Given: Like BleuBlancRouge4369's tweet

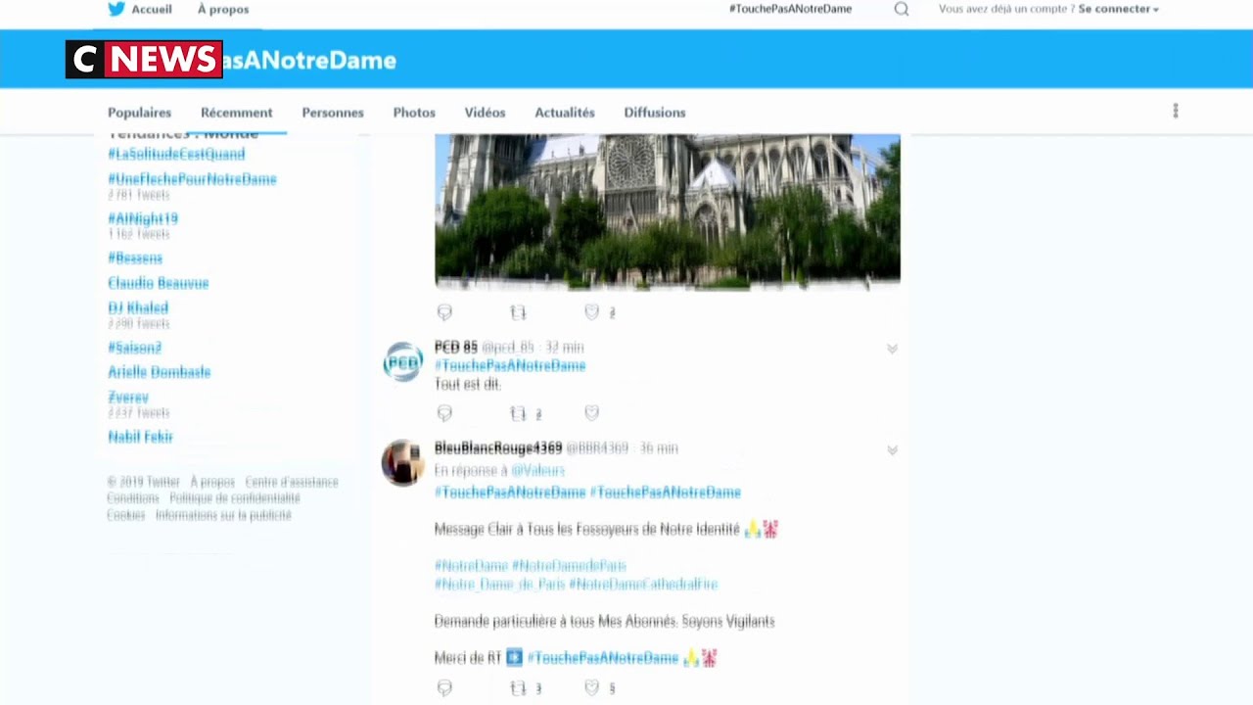Looking at the screenshot, I should 591,687.
